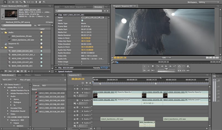The height and width of the screenshot is (130, 222).
Task: Play the sequence in Program monitor
Action: pyautogui.click(x=166, y=66)
